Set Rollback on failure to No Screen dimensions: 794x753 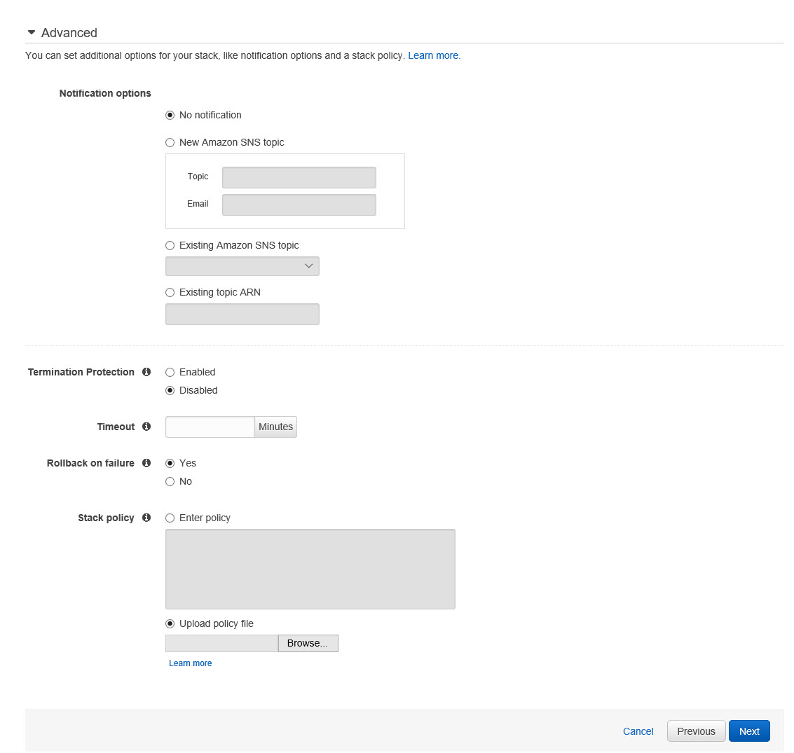coord(170,482)
